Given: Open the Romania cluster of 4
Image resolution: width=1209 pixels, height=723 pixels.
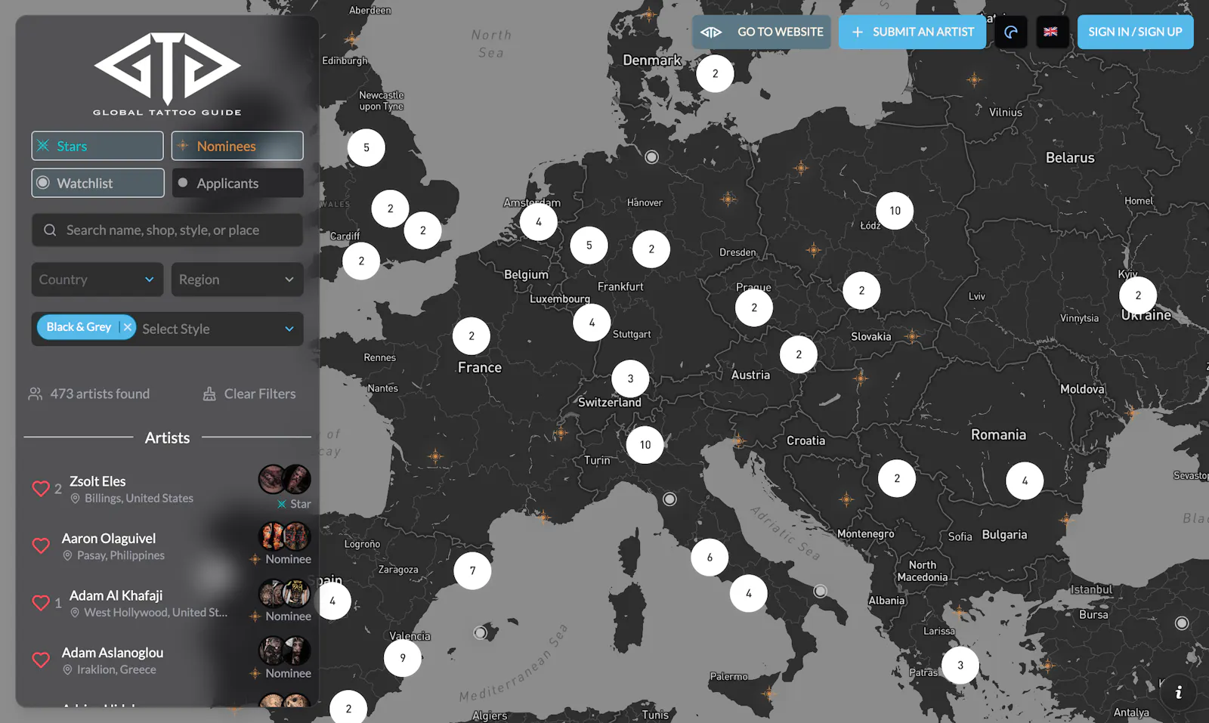Looking at the screenshot, I should tap(1025, 480).
